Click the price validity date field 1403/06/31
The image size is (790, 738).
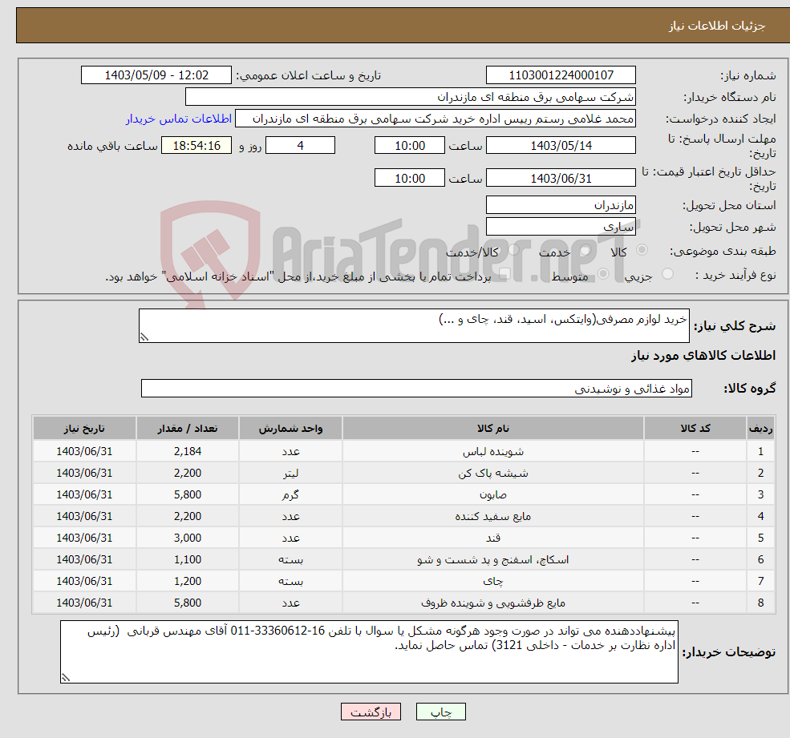click(561, 178)
